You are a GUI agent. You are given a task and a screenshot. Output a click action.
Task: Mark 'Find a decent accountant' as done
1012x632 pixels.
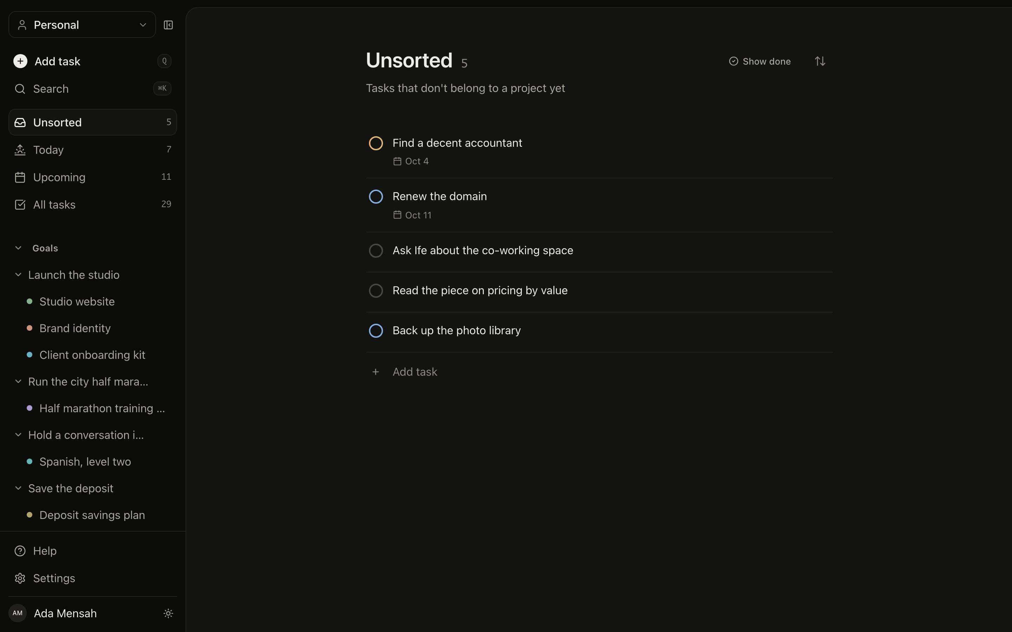click(376, 143)
